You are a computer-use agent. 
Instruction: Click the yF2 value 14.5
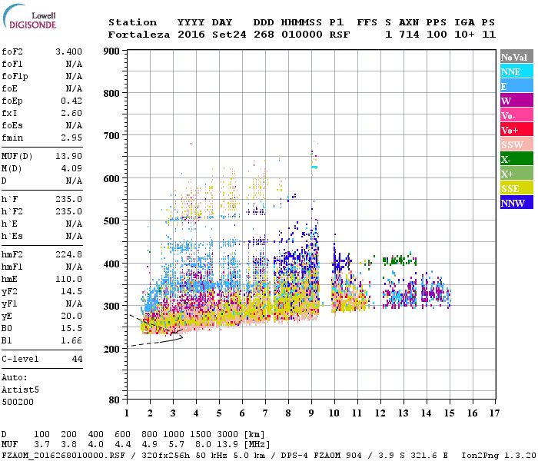click(71, 291)
